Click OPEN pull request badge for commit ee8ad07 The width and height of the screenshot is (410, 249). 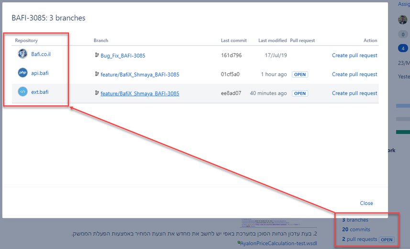(300, 93)
